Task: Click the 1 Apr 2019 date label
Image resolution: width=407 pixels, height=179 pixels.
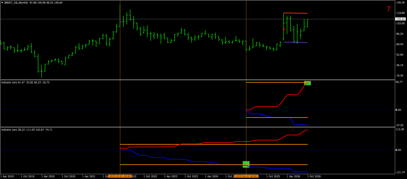Action: (7, 176)
